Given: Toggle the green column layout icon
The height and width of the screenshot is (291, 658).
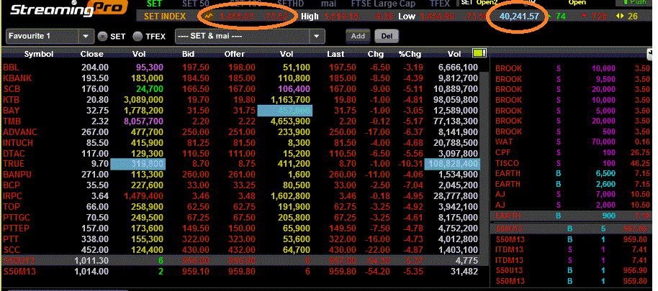Looking at the screenshot, I should (479, 53).
